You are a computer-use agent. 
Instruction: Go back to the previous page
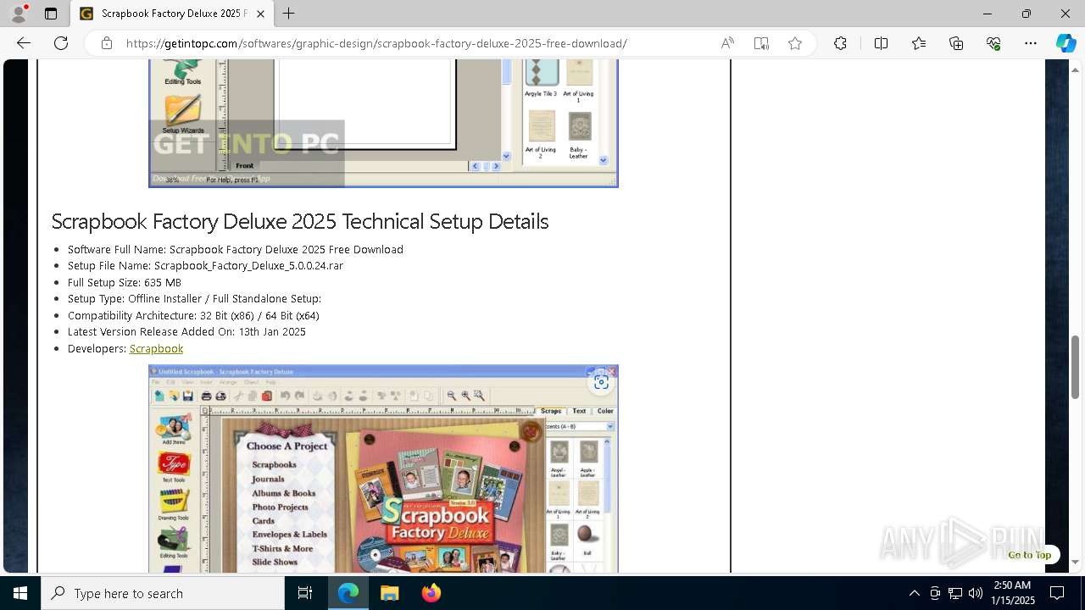24,43
